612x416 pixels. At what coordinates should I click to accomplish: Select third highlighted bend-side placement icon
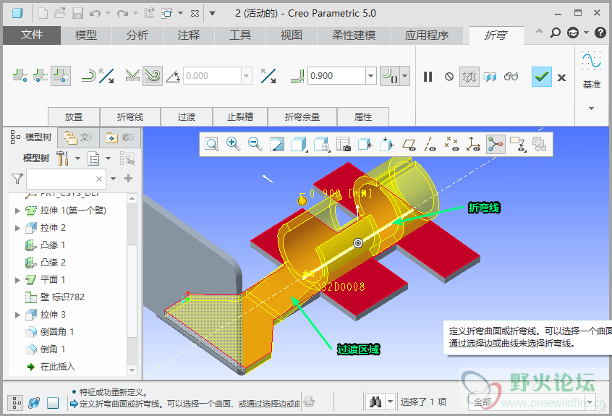pyautogui.click(x=61, y=76)
